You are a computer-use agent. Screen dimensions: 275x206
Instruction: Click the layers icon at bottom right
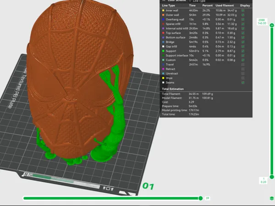click(x=272, y=198)
